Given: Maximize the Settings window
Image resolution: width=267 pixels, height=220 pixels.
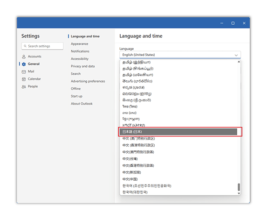Looking at the screenshot, I should (x=233, y=23).
